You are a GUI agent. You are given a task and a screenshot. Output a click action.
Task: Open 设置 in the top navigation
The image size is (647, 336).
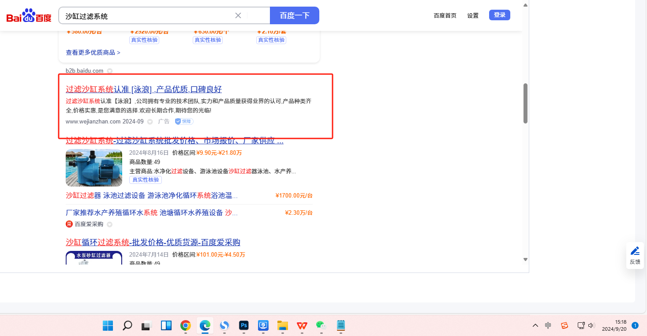(473, 15)
